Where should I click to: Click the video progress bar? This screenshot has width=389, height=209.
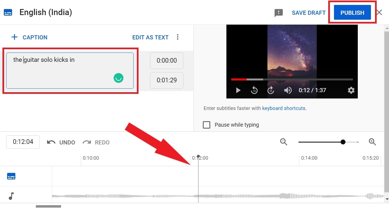click(292, 79)
